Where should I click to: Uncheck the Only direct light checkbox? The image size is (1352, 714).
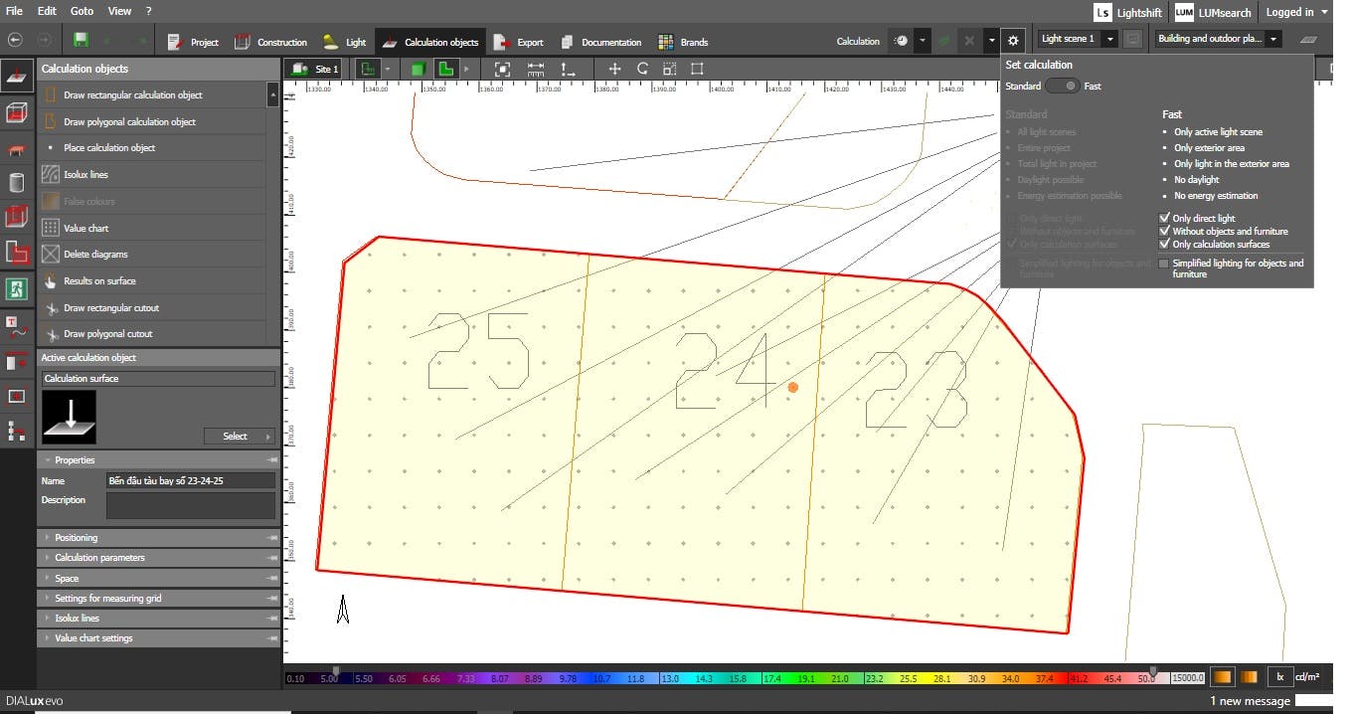click(1165, 218)
